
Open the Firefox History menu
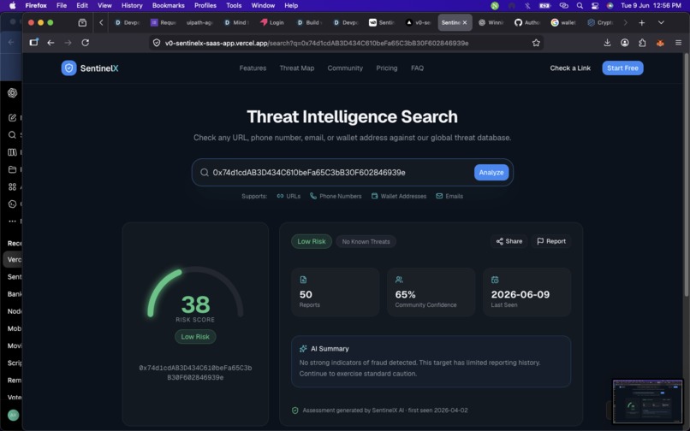(x=132, y=6)
